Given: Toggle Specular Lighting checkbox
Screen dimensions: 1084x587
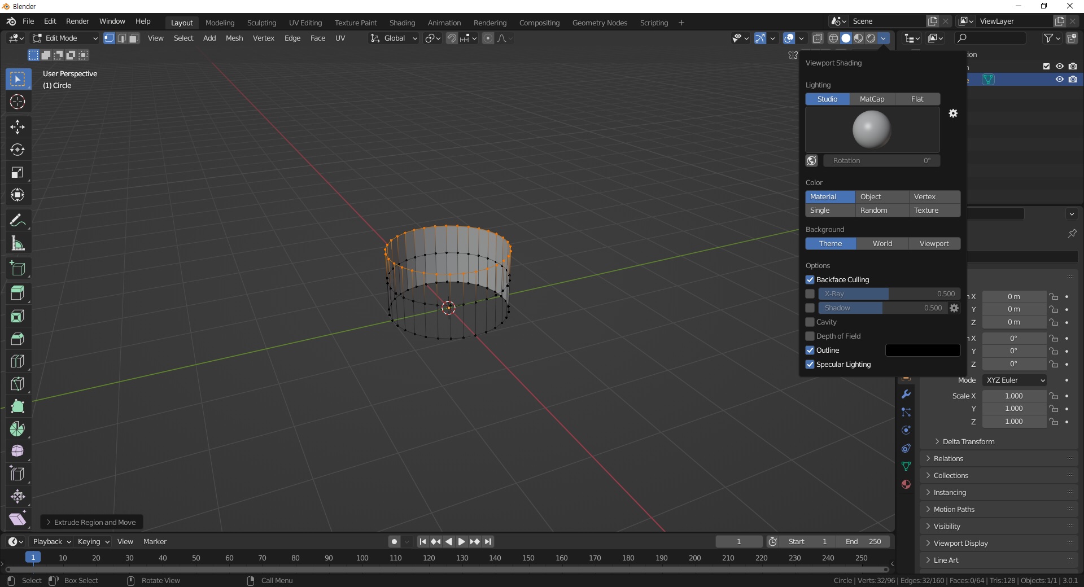Looking at the screenshot, I should point(810,365).
